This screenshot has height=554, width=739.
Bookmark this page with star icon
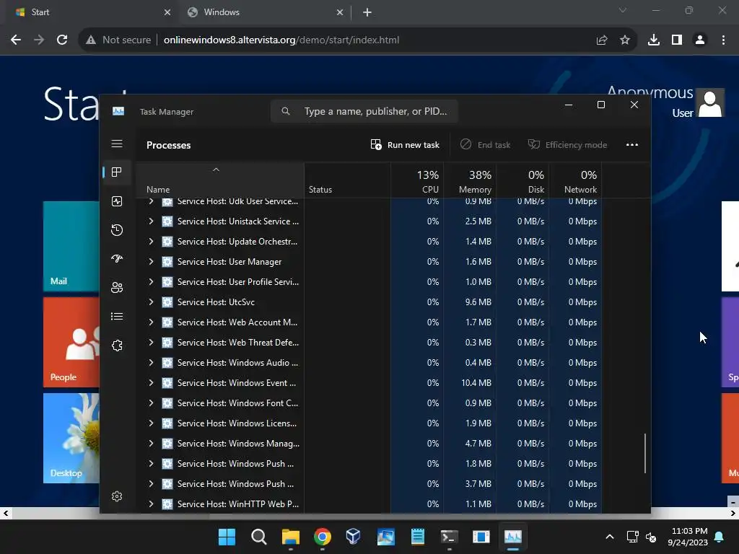click(625, 40)
